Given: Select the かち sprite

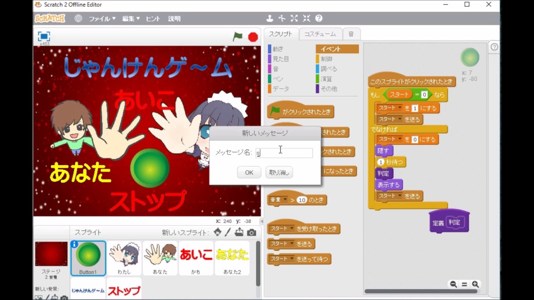Looking at the screenshot, I should point(196,258).
